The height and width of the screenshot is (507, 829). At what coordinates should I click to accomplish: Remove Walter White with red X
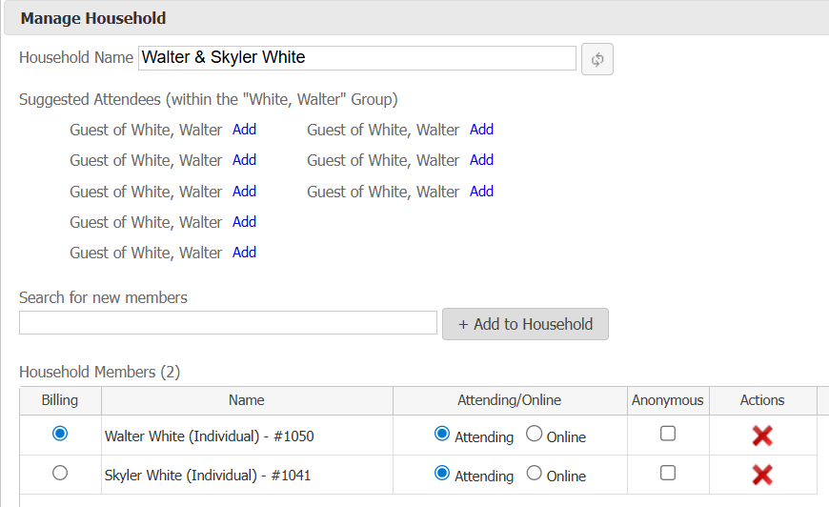(x=761, y=436)
